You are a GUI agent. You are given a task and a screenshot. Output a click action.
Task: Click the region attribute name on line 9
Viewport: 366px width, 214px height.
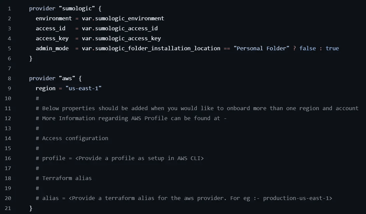[x=46, y=88]
